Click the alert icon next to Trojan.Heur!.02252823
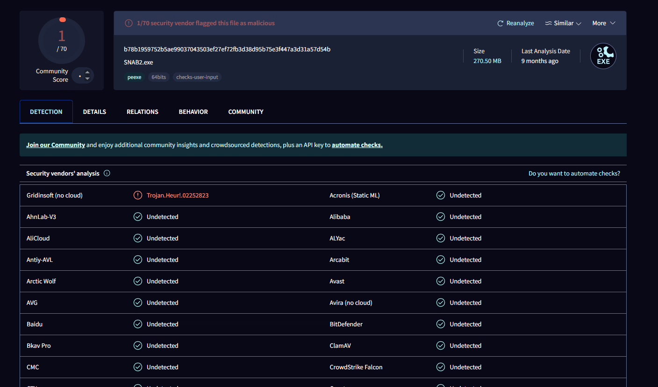Image resolution: width=658 pixels, height=387 pixels. (x=138, y=195)
